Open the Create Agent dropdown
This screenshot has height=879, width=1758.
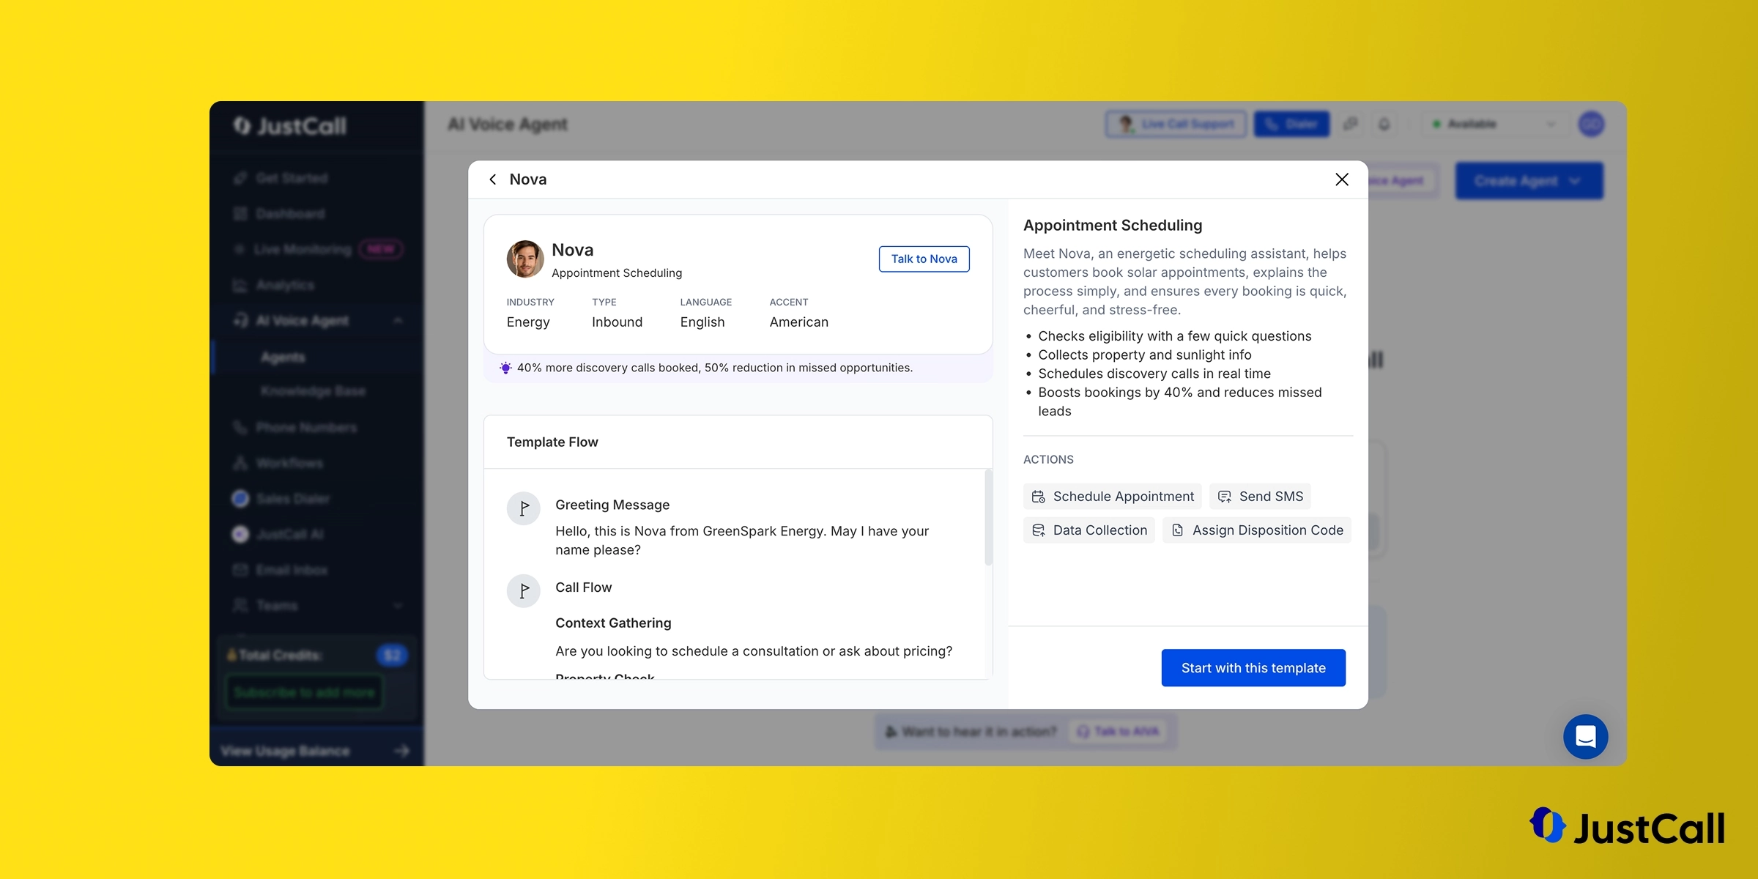(1529, 181)
